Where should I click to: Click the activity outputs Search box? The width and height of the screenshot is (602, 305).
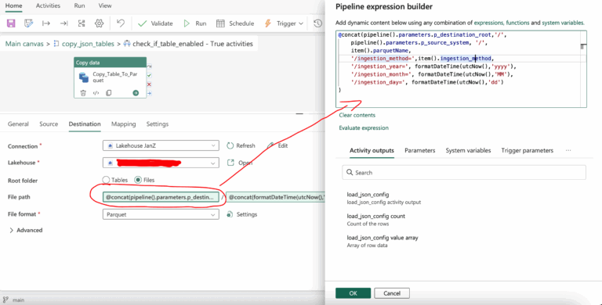pos(464,172)
